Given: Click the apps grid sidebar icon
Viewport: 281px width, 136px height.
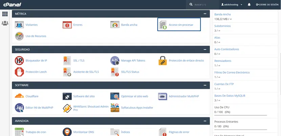Looking at the screenshot, I should [5, 14].
